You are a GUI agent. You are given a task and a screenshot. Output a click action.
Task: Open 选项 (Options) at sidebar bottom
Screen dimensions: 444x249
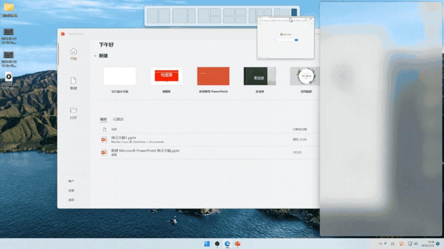coord(71,200)
